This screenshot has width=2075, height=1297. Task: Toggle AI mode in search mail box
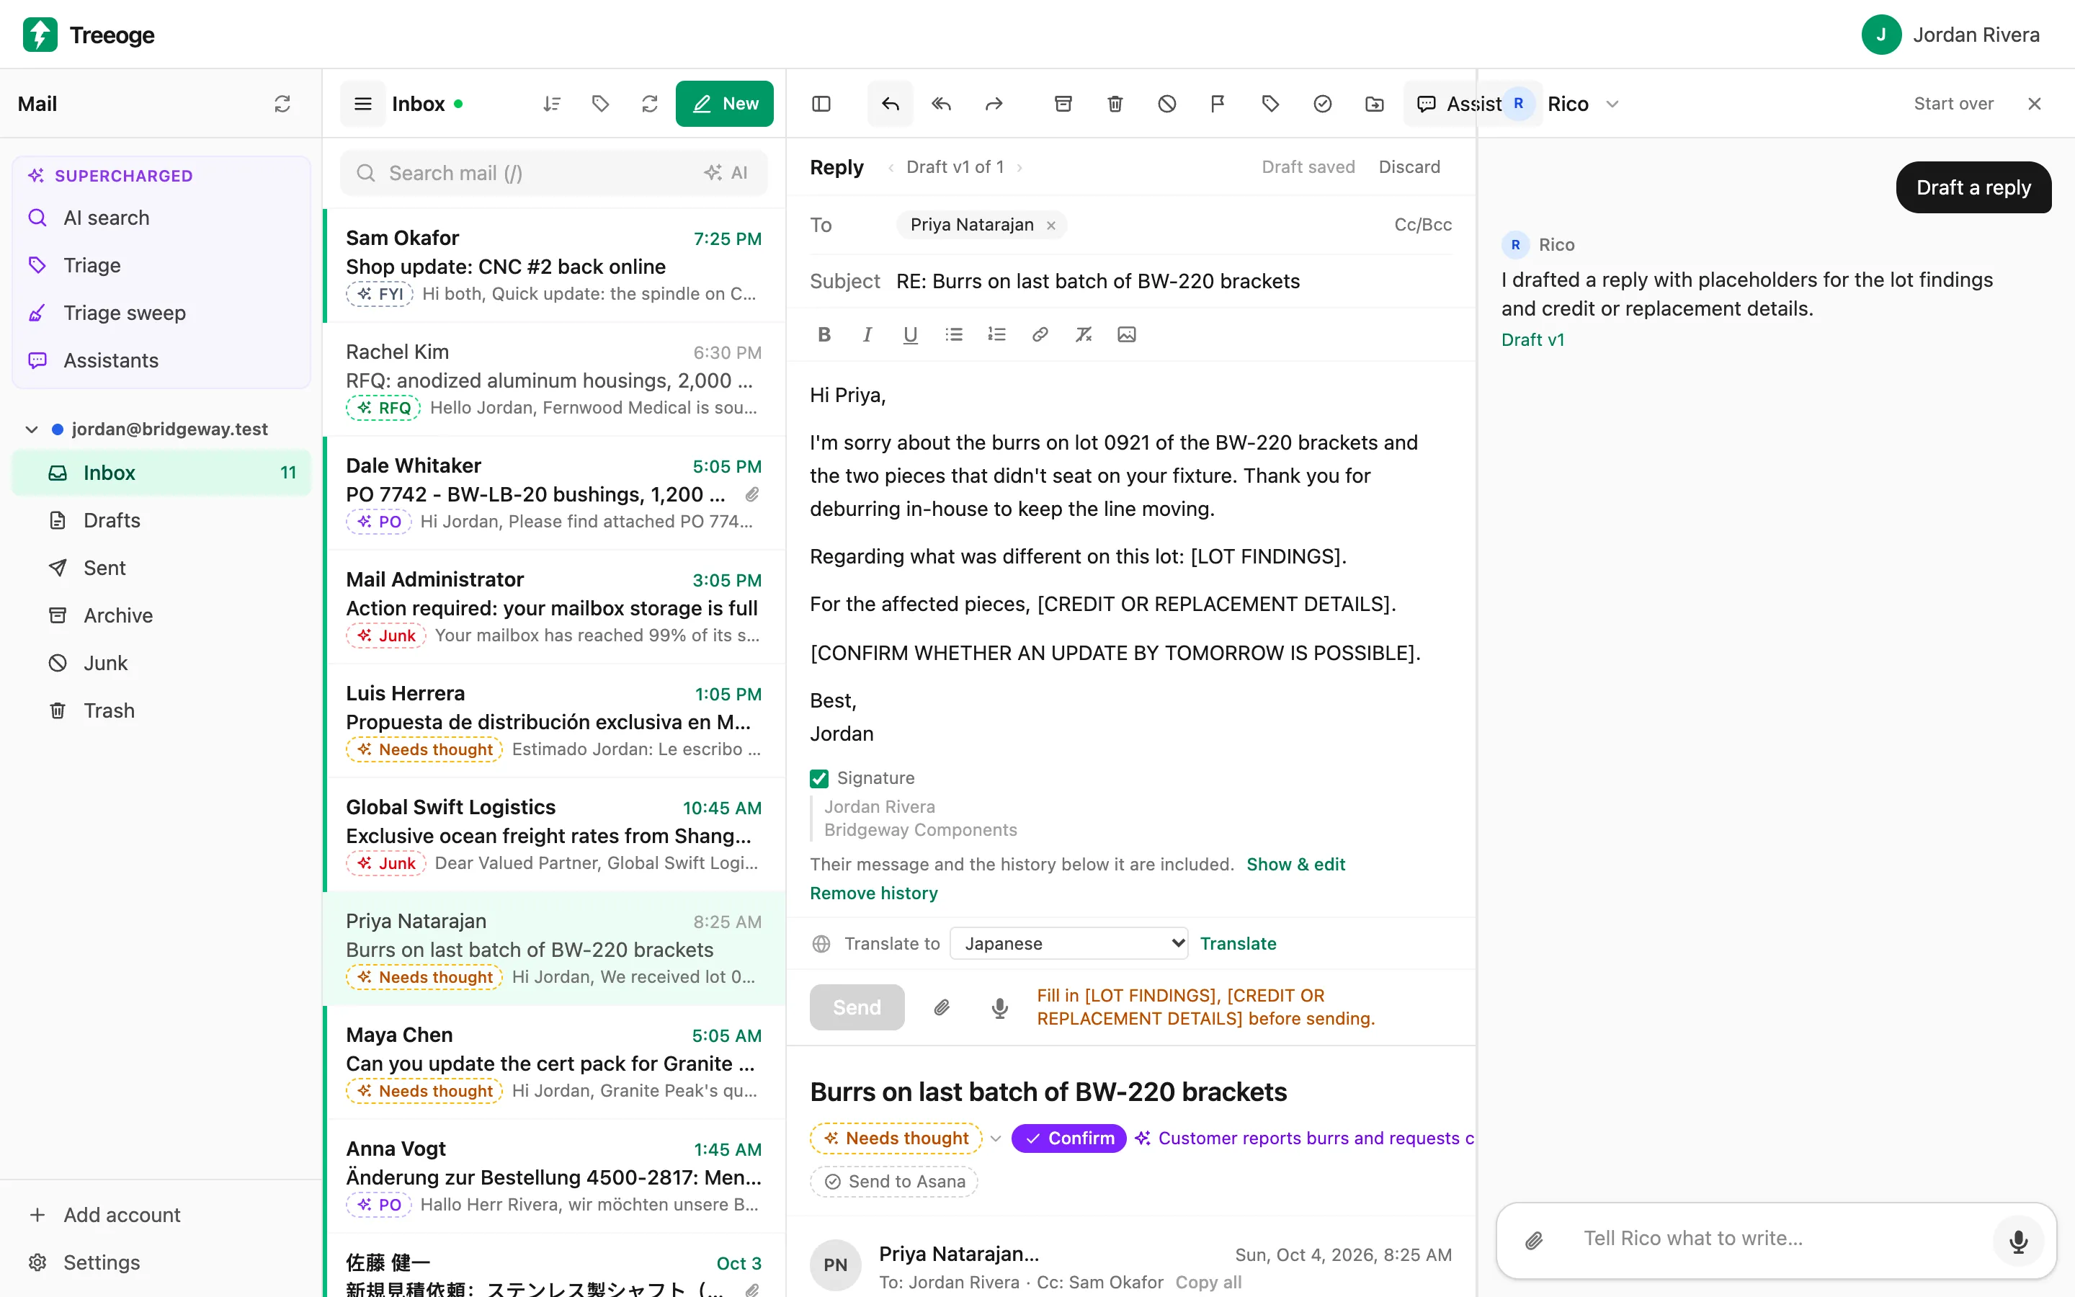(x=726, y=173)
